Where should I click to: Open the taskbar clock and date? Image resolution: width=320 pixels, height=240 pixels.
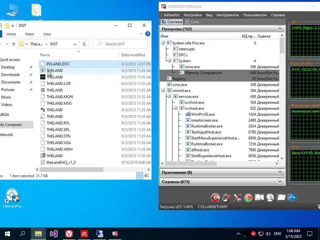pos(293,234)
